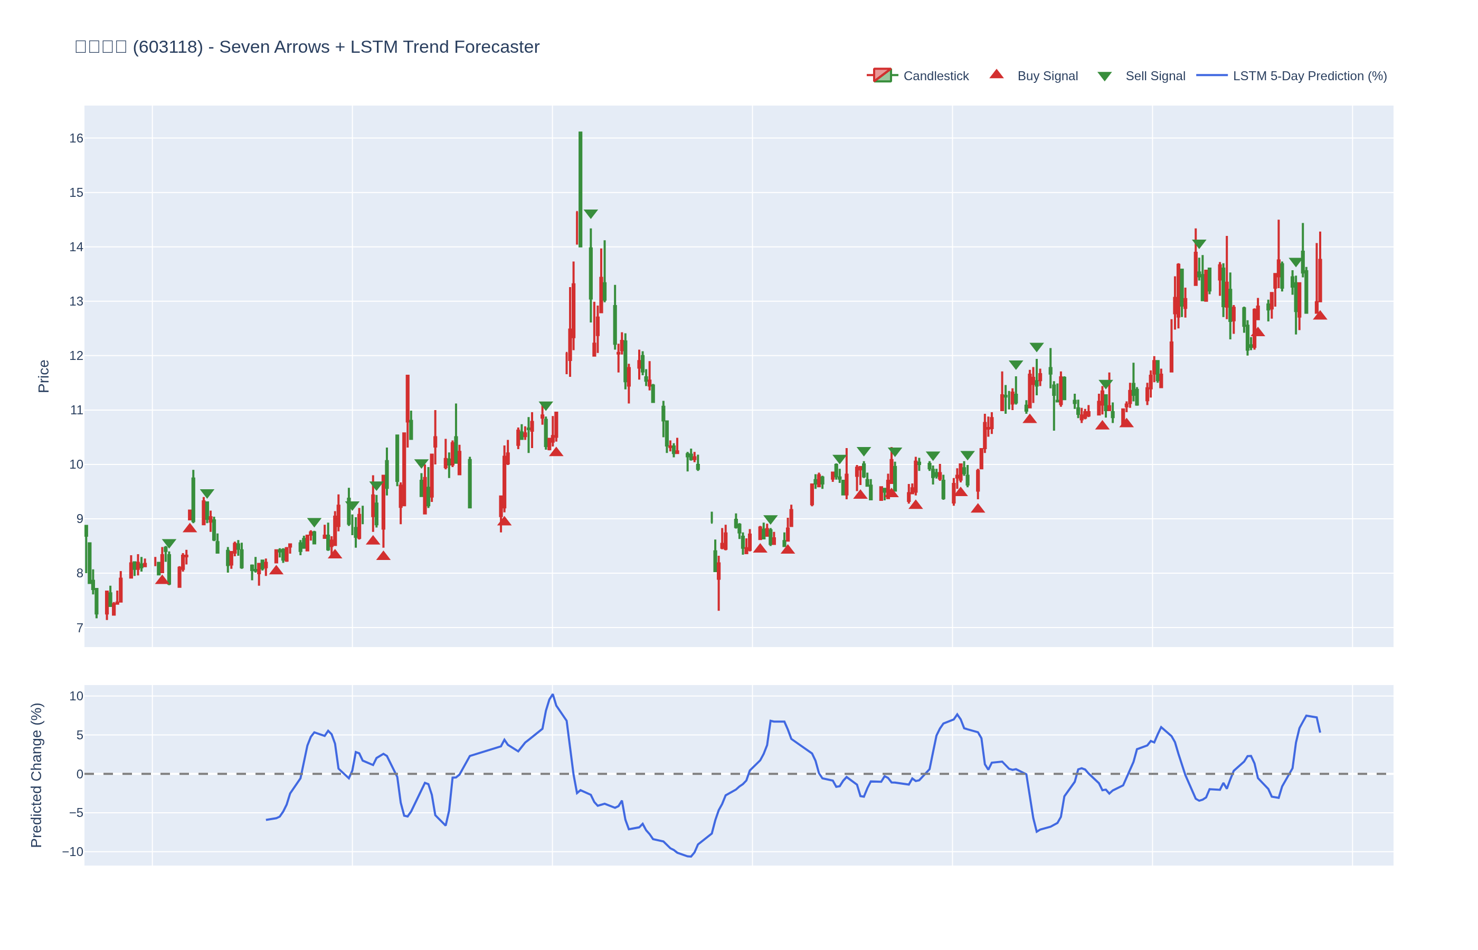1478x950 pixels.
Task: Click the sell signal marker at the price peak
Action: pos(590,213)
